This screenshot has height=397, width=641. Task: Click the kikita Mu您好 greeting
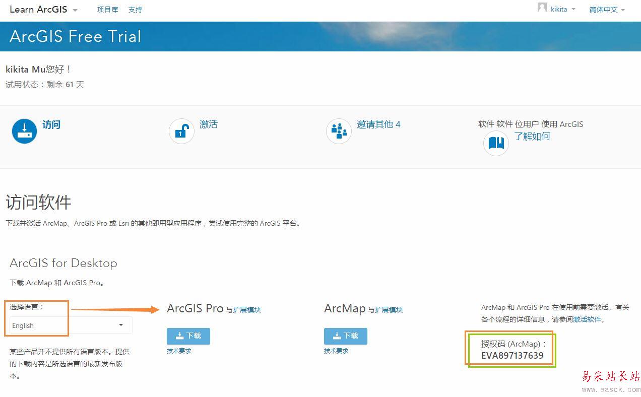pos(38,69)
